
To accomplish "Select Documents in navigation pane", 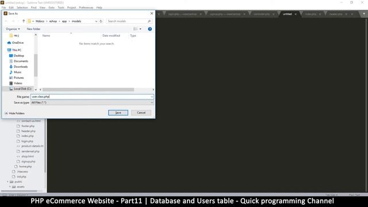I will [x=18, y=61].
